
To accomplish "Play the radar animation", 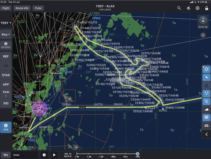I will (x=54, y=155).
